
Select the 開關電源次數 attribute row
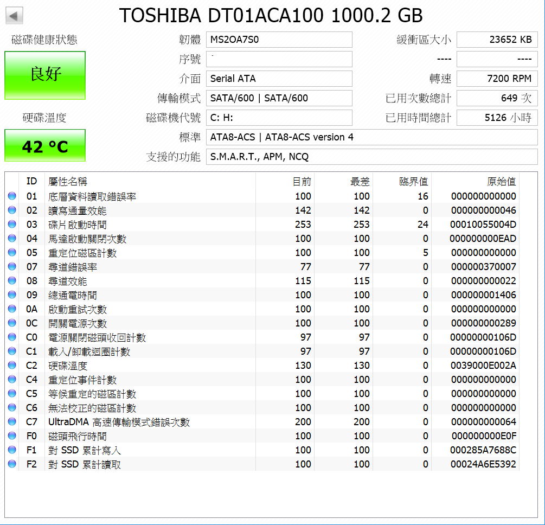[x=262, y=323]
